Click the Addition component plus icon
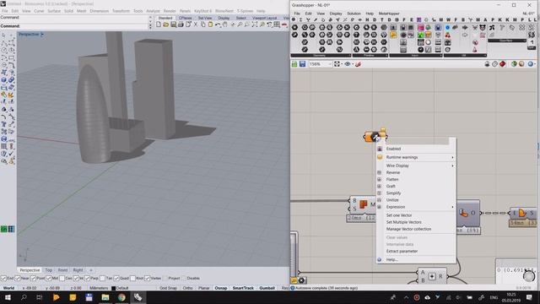 click(432, 276)
